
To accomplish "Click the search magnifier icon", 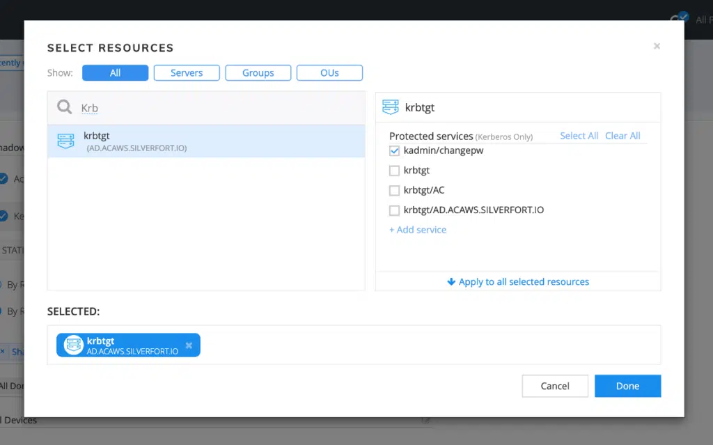I will (x=64, y=107).
